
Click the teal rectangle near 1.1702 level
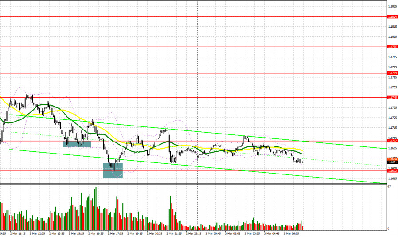tap(77, 144)
